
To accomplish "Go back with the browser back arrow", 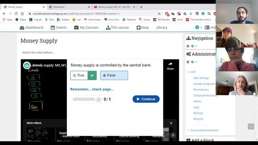I will [x=4, y=14].
